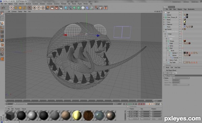Collapse the Boole object node
Screen dimensions: 202x123
(x=168, y=51)
